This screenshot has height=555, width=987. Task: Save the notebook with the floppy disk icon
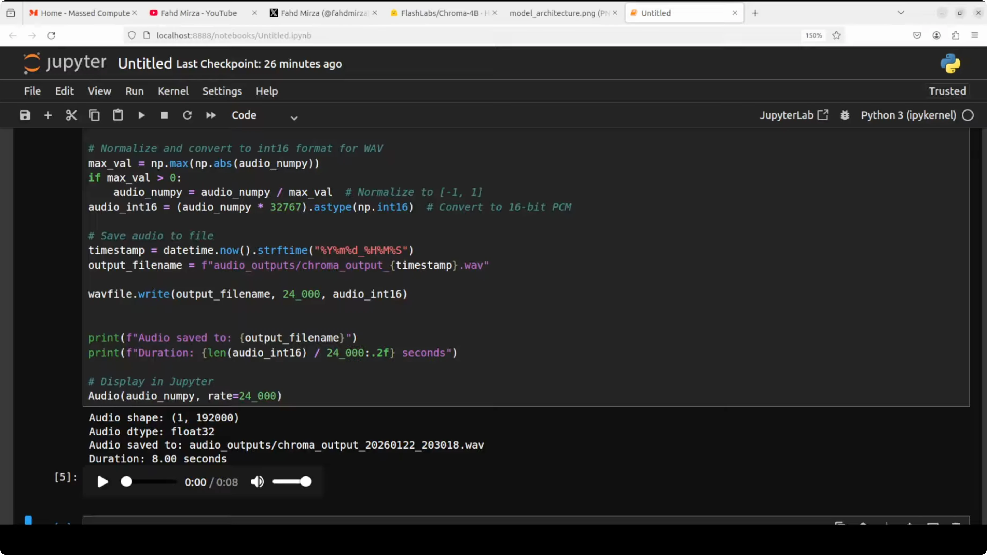point(25,115)
